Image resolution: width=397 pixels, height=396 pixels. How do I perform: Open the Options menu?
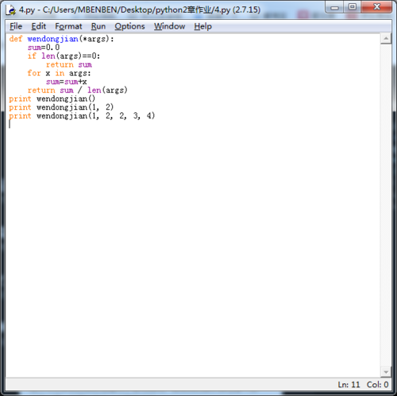pyautogui.click(x=129, y=26)
